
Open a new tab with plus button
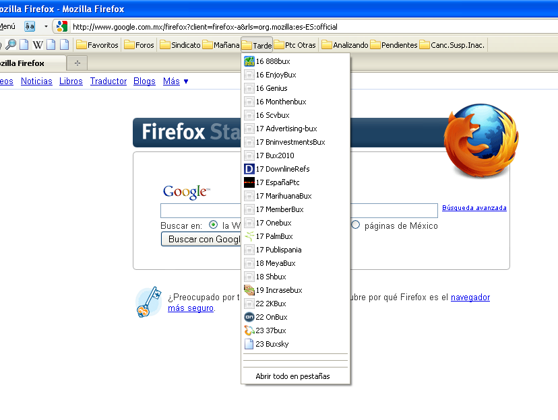tap(77, 63)
